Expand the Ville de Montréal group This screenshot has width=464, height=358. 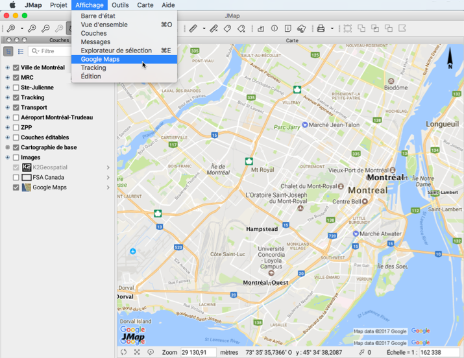[7, 67]
